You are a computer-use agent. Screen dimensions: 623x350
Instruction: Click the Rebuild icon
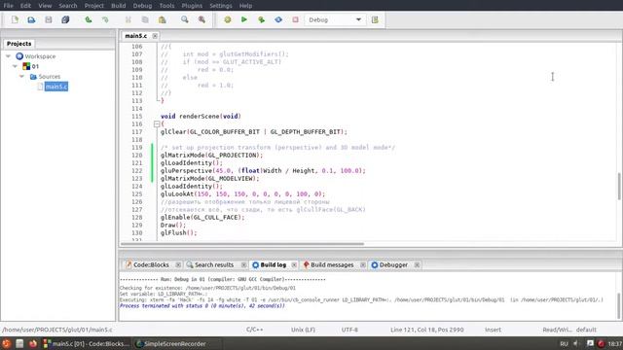tap(278, 19)
